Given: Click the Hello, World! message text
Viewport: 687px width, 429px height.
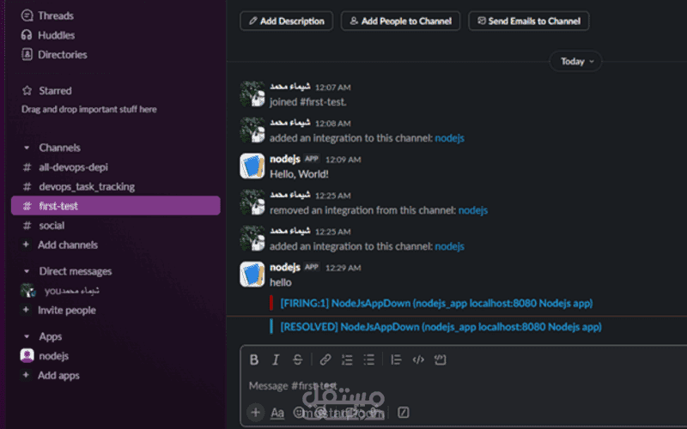Looking at the screenshot, I should [x=299, y=174].
